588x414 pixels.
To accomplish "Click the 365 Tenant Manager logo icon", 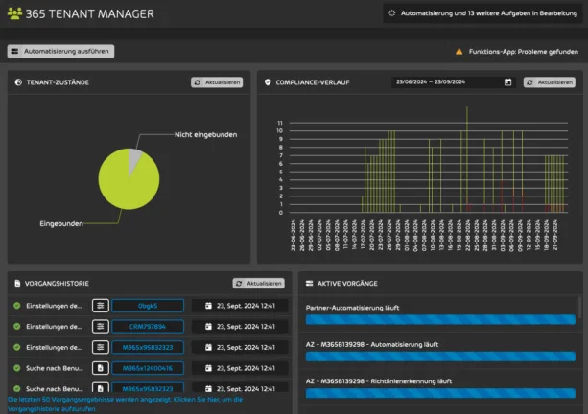I will pos(14,13).
